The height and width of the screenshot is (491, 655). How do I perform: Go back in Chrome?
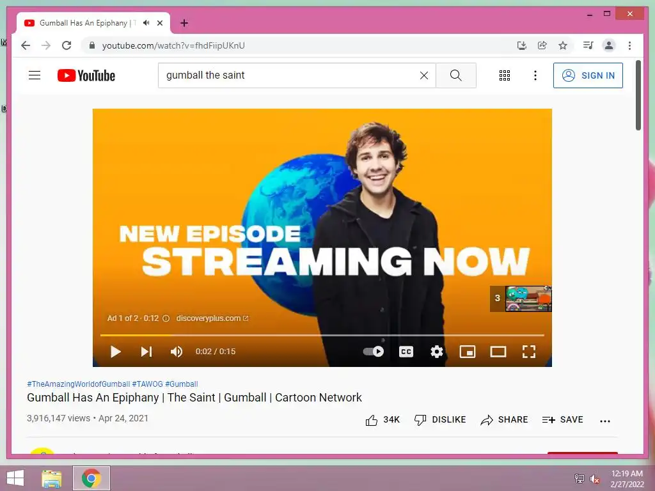pyautogui.click(x=26, y=45)
